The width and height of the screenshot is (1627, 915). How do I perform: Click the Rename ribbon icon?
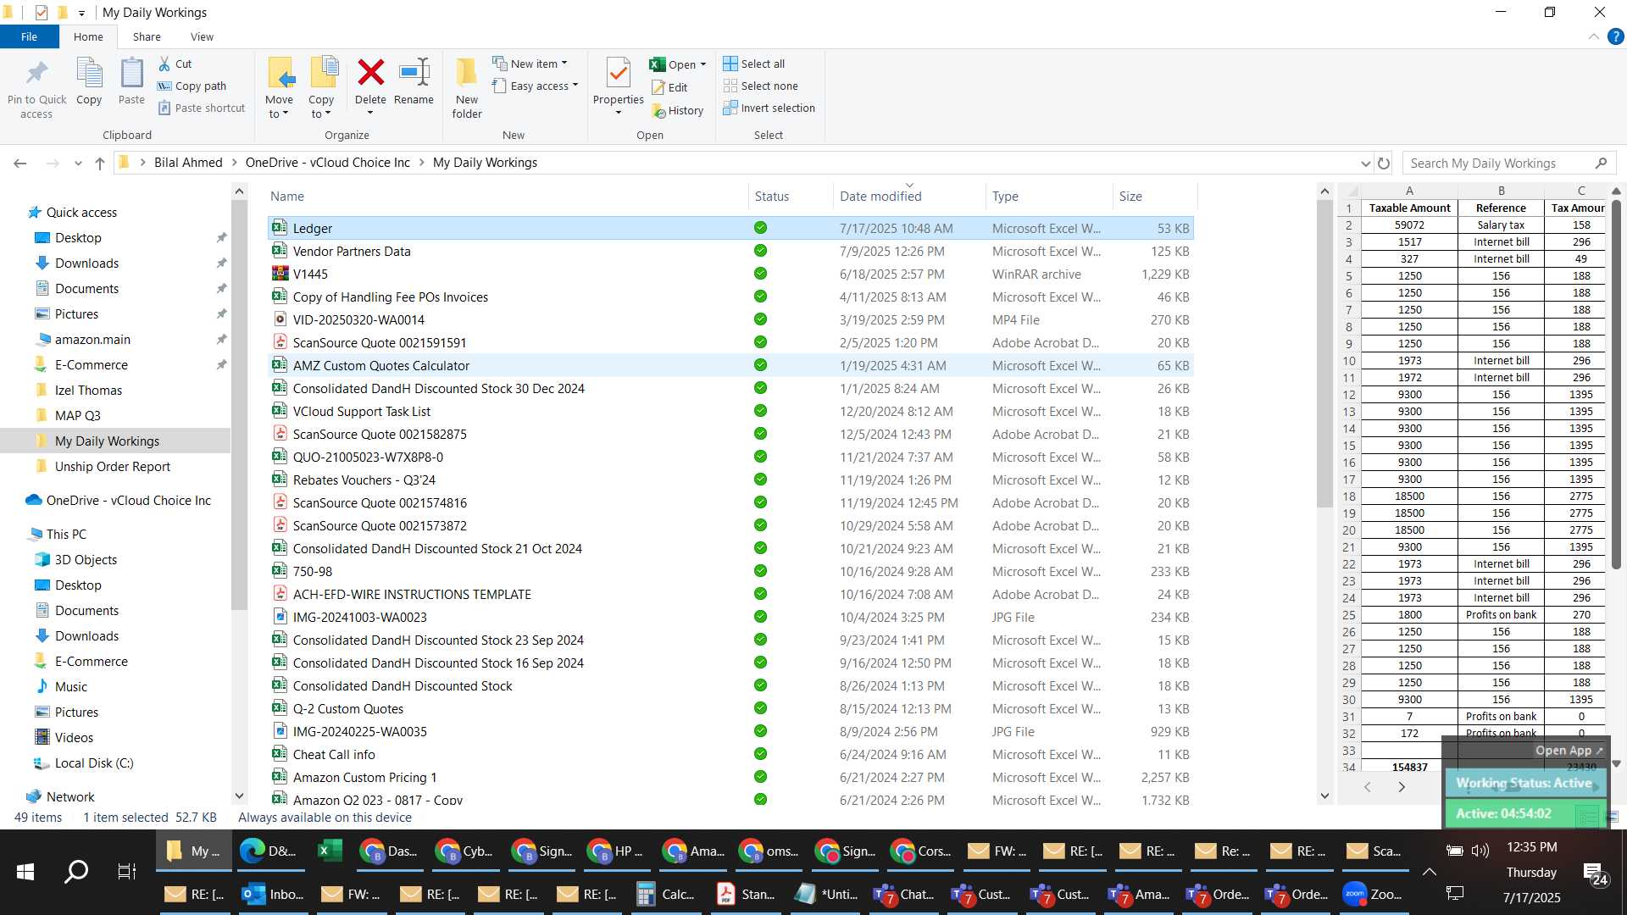point(414,73)
